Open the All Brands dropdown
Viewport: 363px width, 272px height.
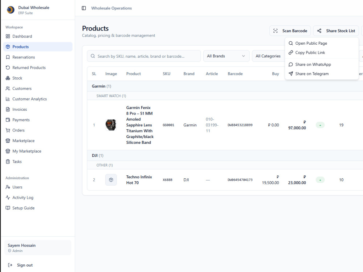pyautogui.click(x=226, y=56)
